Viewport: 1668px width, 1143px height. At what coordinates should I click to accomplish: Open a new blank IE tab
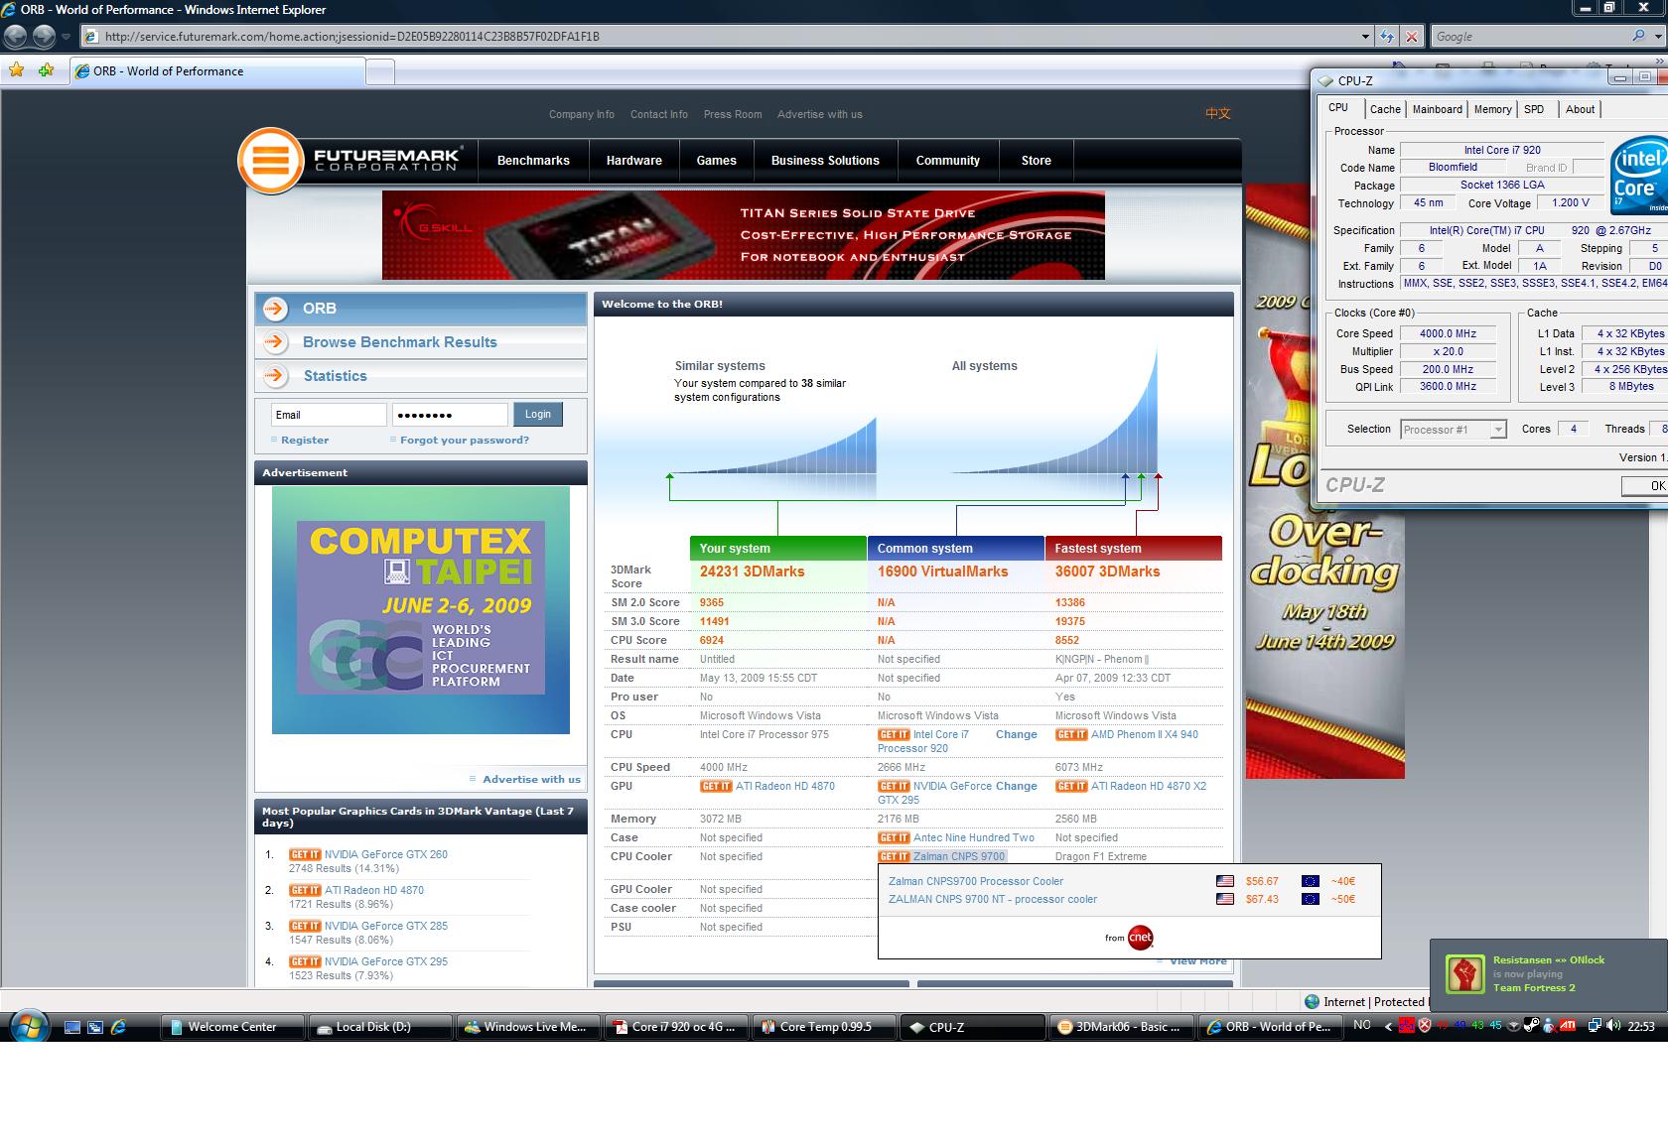click(x=380, y=71)
